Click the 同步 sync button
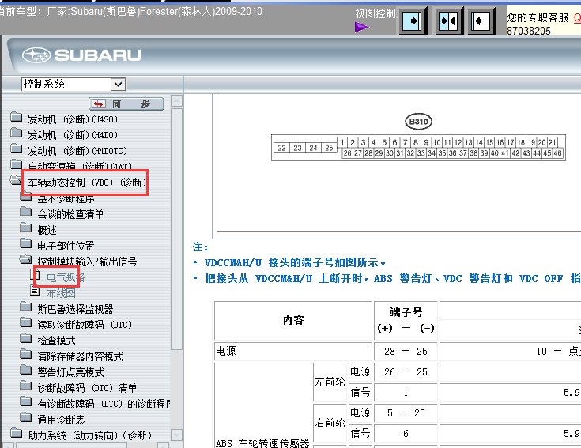This screenshot has height=448, width=581. click(126, 104)
